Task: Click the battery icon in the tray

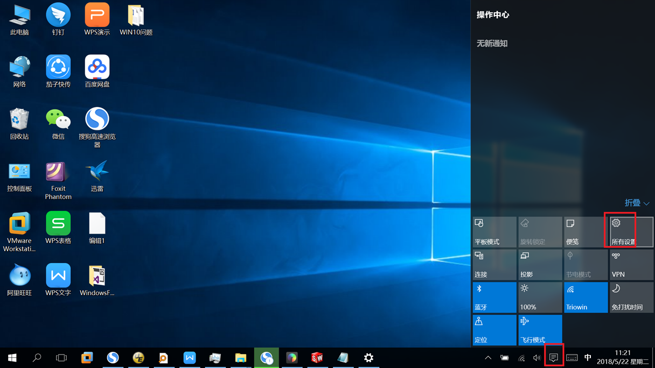Action: [505, 358]
